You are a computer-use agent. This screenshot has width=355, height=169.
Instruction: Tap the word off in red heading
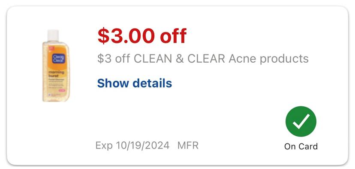point(173,36)
